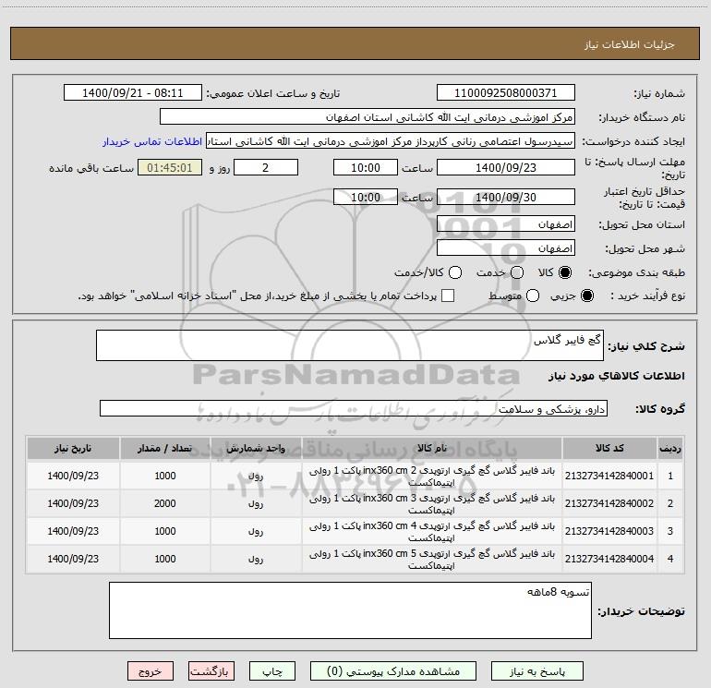This screenshot has width=711, height=688.
Task: Click the price validity date 1400/09/30 field
Action: pos(506,198)
